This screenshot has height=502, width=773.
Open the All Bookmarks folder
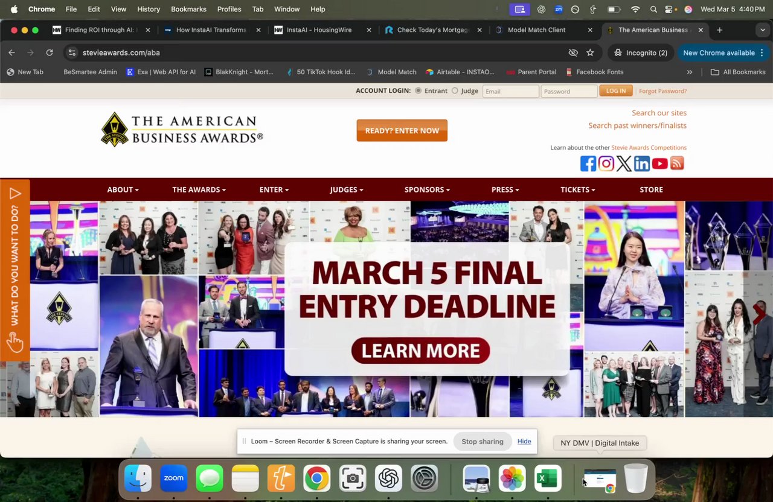click(x=738, y=72)
